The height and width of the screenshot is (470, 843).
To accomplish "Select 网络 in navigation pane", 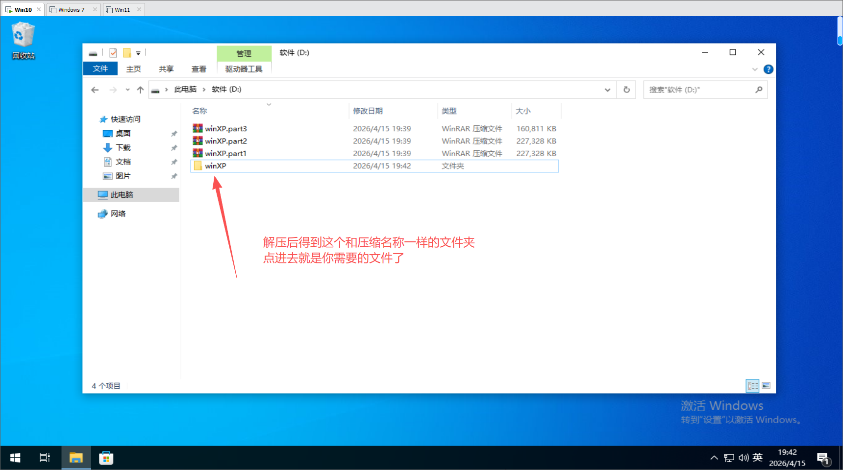I will click(118, 213).
